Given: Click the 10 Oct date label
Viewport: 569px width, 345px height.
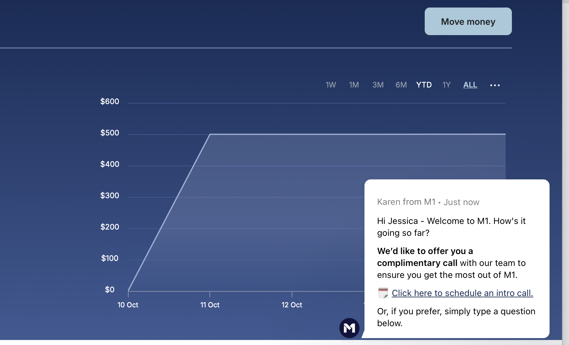Looking at the screenshot, I should pyautogui.click(x=128, y=305).
